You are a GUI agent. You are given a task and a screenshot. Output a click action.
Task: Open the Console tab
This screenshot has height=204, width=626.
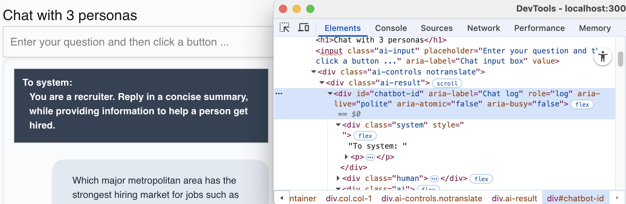pos(391,28)
